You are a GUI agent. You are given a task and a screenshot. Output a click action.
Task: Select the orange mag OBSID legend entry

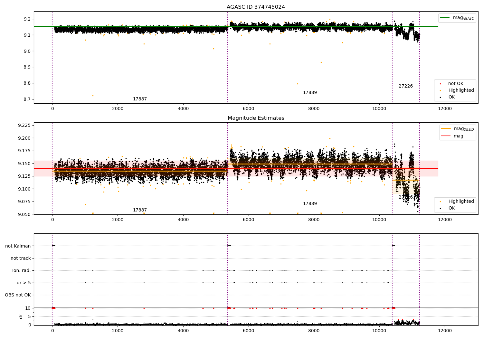pyautogui.click(x=458, y=129)
